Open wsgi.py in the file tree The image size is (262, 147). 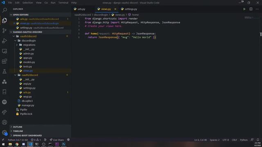[x=27, y=96]
